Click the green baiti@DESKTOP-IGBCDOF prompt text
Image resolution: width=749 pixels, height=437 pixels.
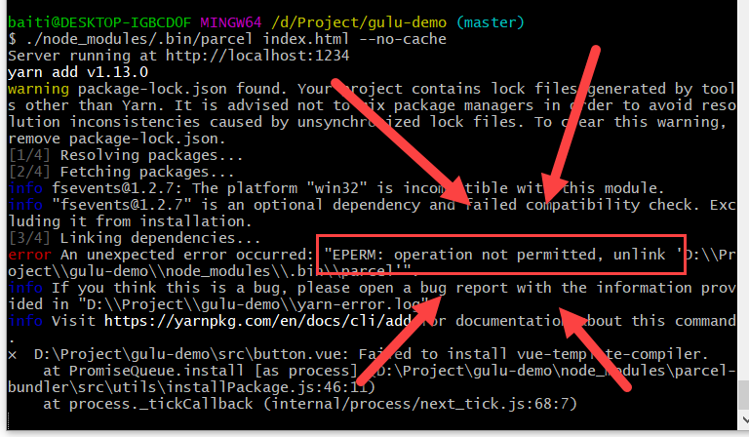coord(99,22)
